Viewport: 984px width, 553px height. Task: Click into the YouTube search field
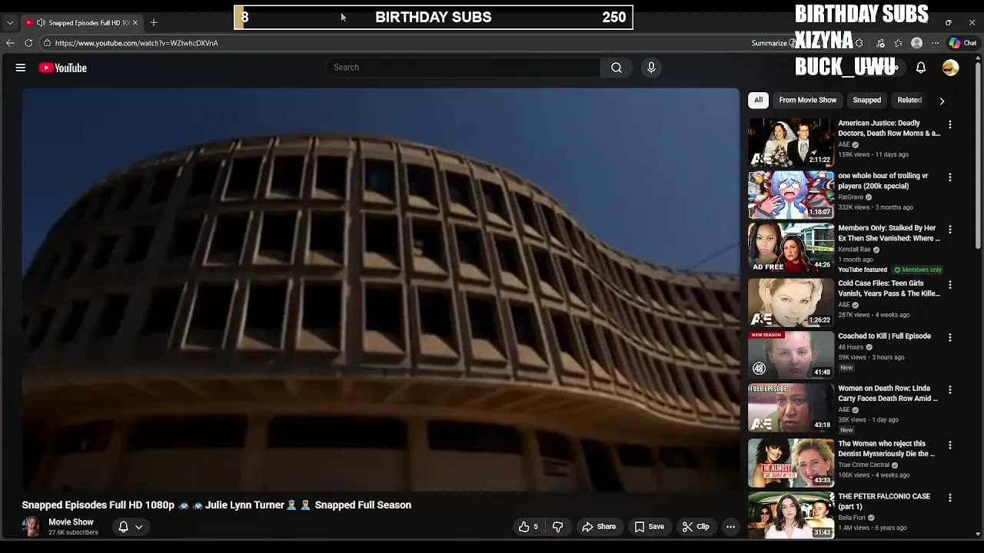click(x=463, y=68)
